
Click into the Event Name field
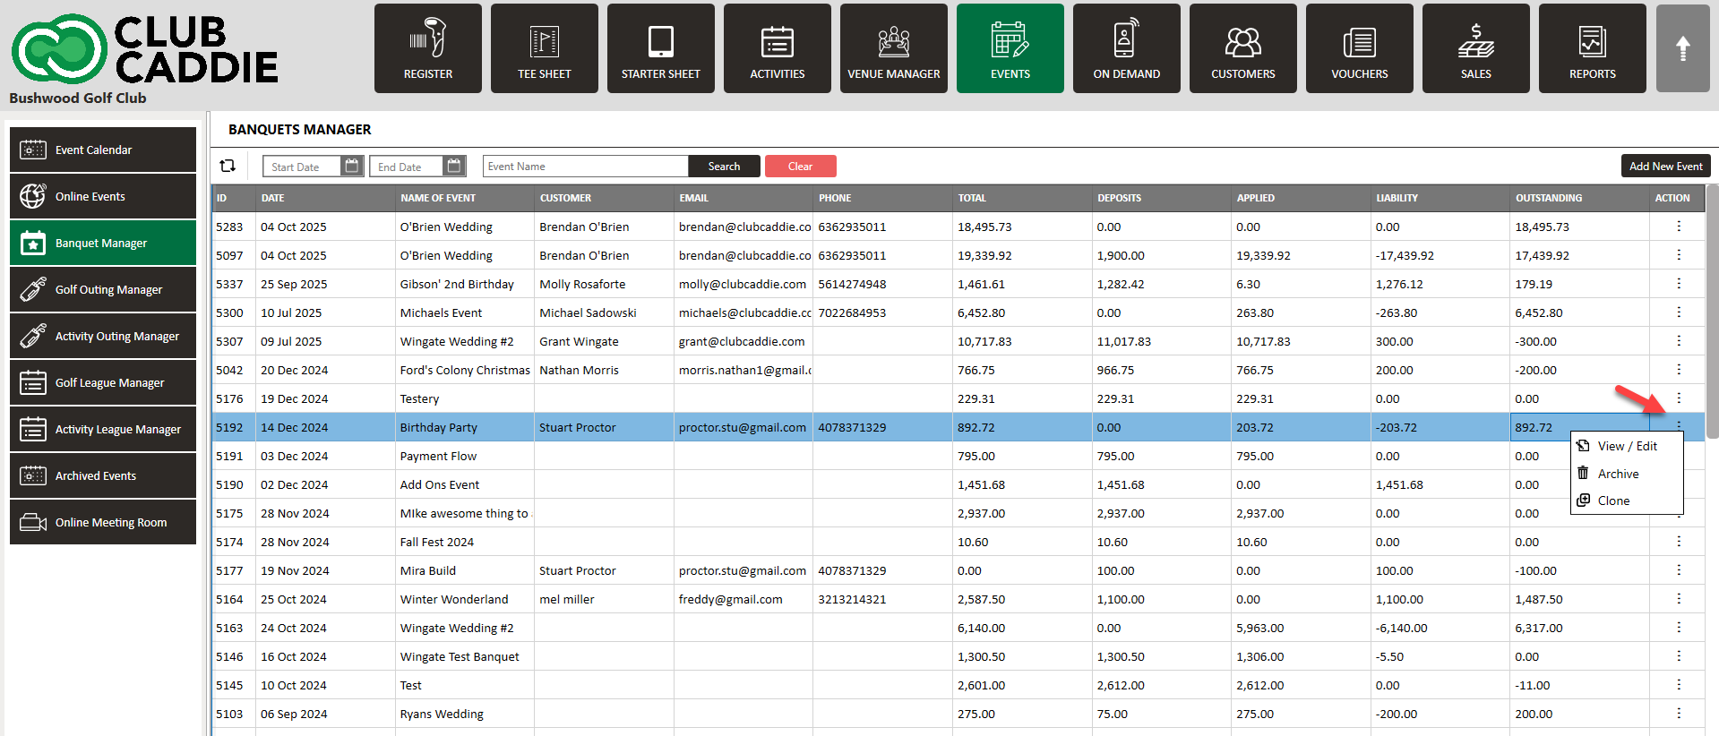585,167
